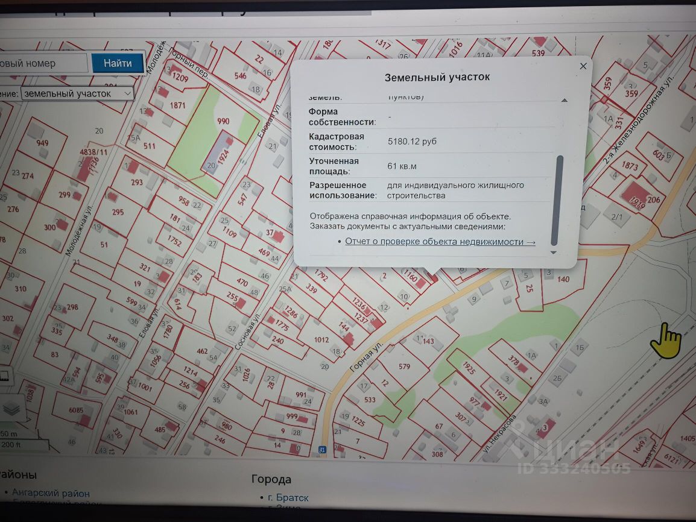Viewport: 696px width, 522px height.
Task: Select parcel 1871 on the map
Action: coord(177,105)
